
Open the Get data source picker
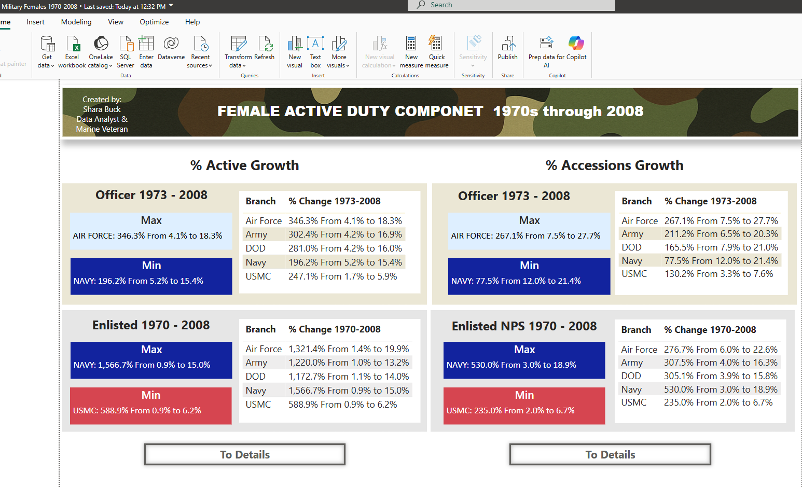pyautogui.click(x=47, y=52)
